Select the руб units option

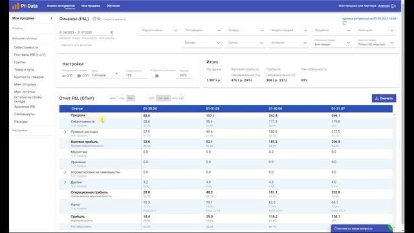151,98
